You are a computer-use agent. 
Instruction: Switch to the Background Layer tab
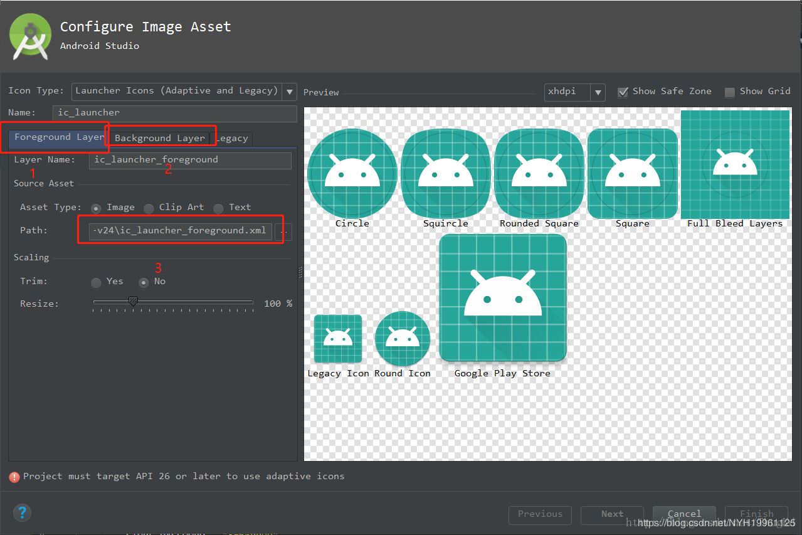tap(161, 138)
